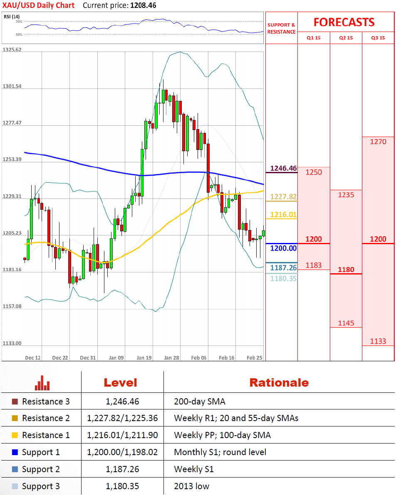Click the Jan 19 date axis label
The height and width of the screenshot is (495, 396).
pos(144,358)
